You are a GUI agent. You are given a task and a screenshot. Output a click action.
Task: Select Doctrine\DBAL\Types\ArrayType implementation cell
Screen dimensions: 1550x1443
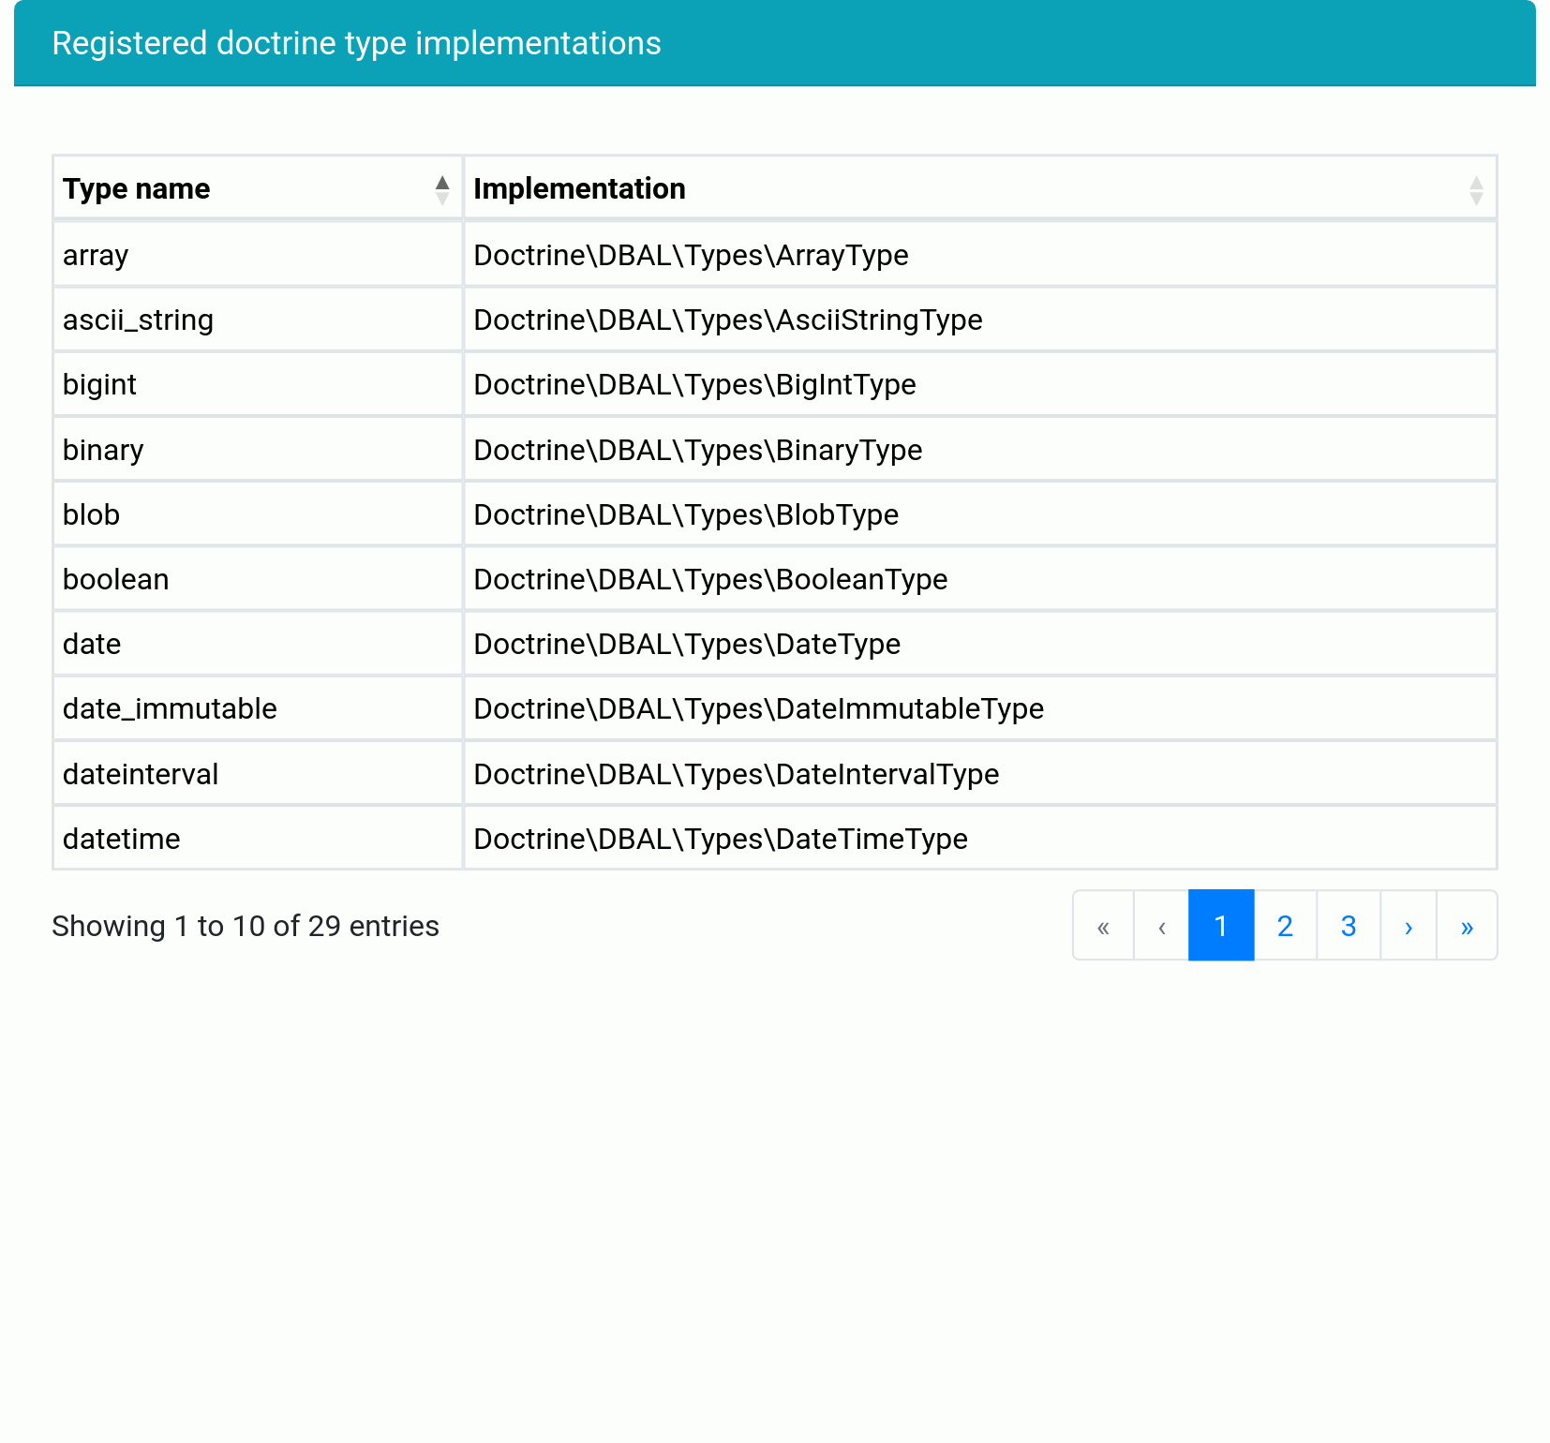980,255
